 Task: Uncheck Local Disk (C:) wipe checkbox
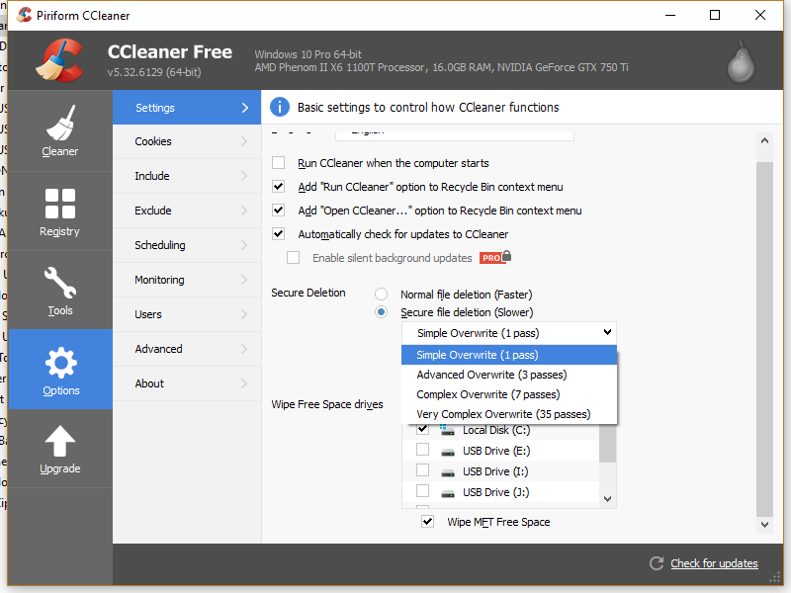[423, 430]
